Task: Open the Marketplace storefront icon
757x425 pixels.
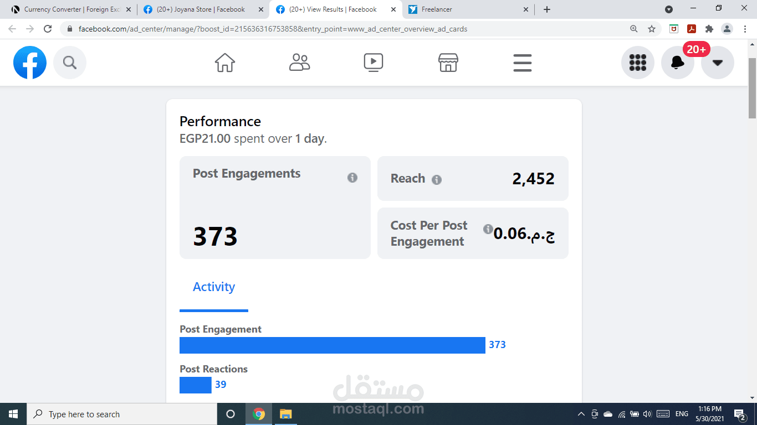Action: click(x=448, y=63)
